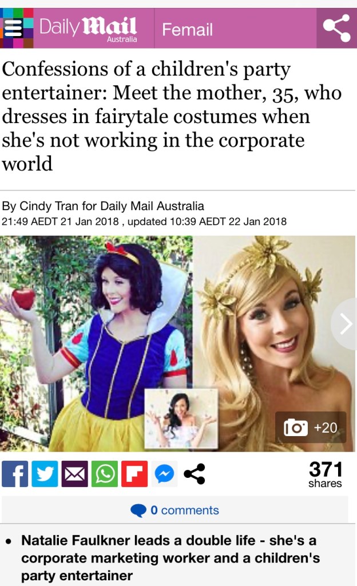Share article on WhatsApp

(105, 474)
